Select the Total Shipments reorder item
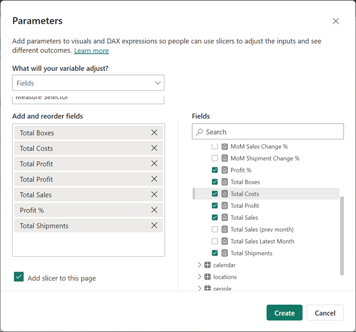The height and width of the screenshot is (332, 356). [x=88, y=225]
